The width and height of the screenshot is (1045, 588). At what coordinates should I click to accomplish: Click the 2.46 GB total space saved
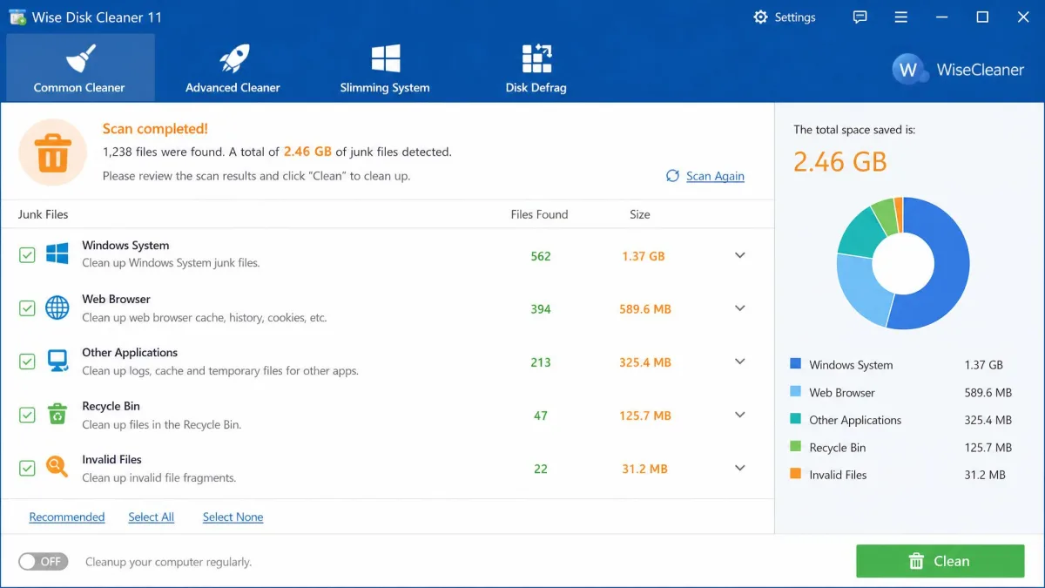click(840, 161)
